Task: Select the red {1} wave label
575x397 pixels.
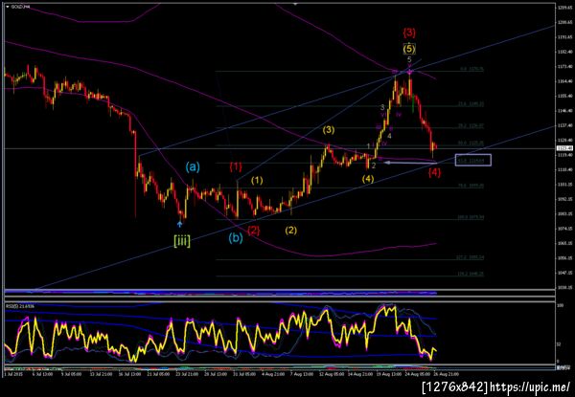Action: click(236, 167)
